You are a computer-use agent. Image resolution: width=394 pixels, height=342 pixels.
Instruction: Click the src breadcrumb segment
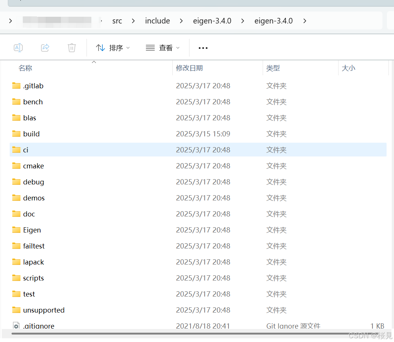click(117, 21)
